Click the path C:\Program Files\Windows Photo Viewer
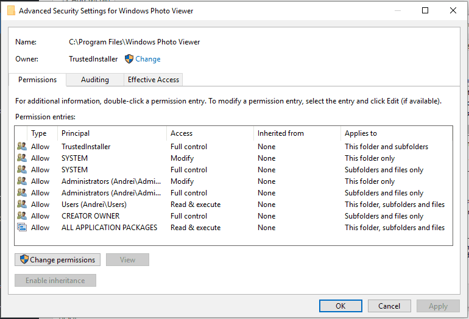This screenshot has height=319, width=469. 134,42
